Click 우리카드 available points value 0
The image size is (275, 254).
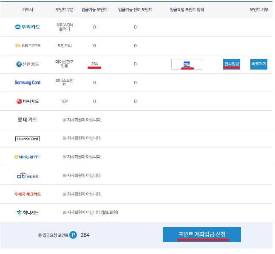(x=94, y=27)
